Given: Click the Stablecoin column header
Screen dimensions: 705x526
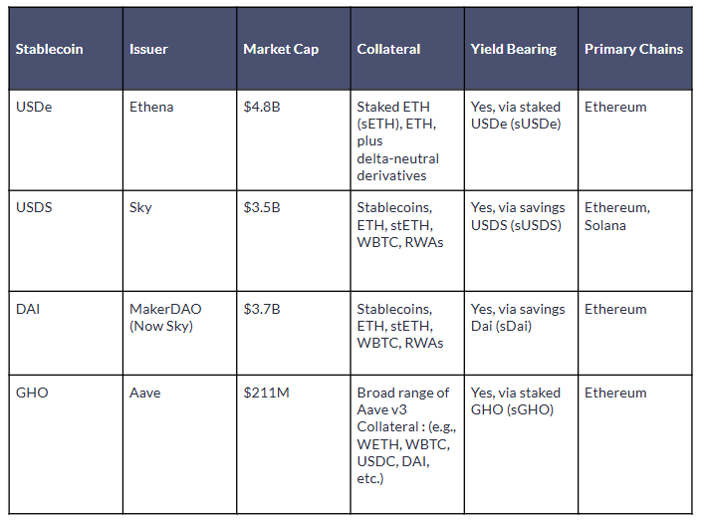Looking at the screenshot, I should pyautogui.click(x=49, y=49).
